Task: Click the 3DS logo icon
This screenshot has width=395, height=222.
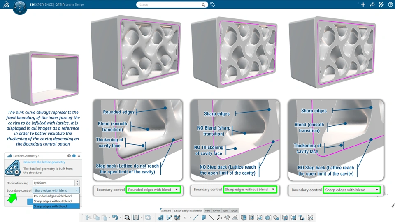Action: click(6, 4)
